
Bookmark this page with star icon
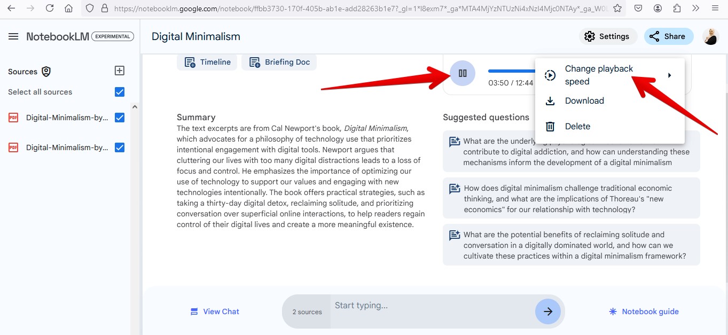pos(617,9)
